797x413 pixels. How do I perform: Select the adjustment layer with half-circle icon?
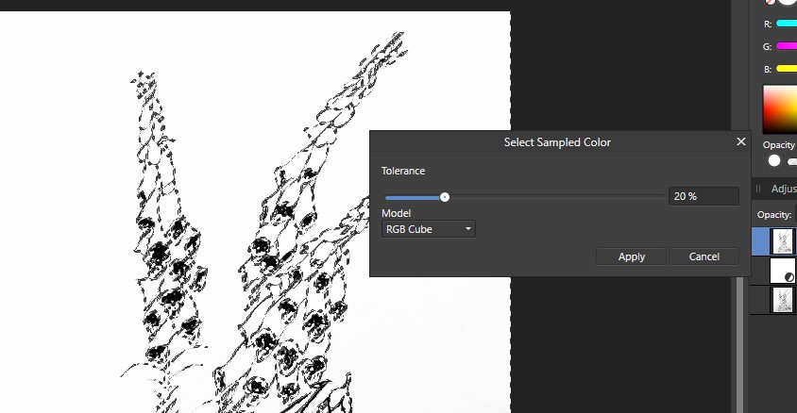pos(782,271)
